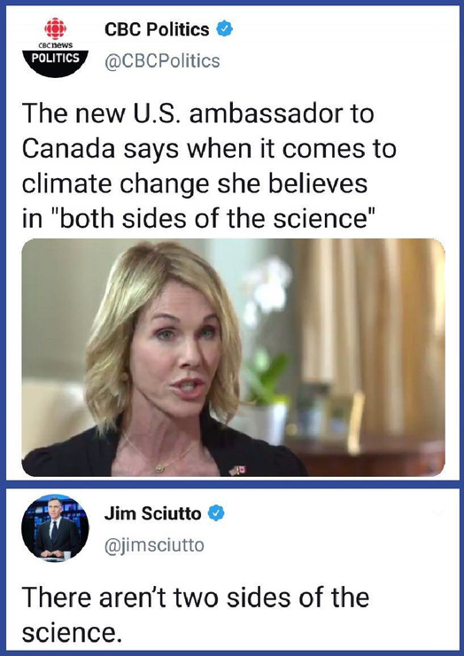The image size is (464, 656).
Task: Open the ambassador interview image
Action: (233, 357)
